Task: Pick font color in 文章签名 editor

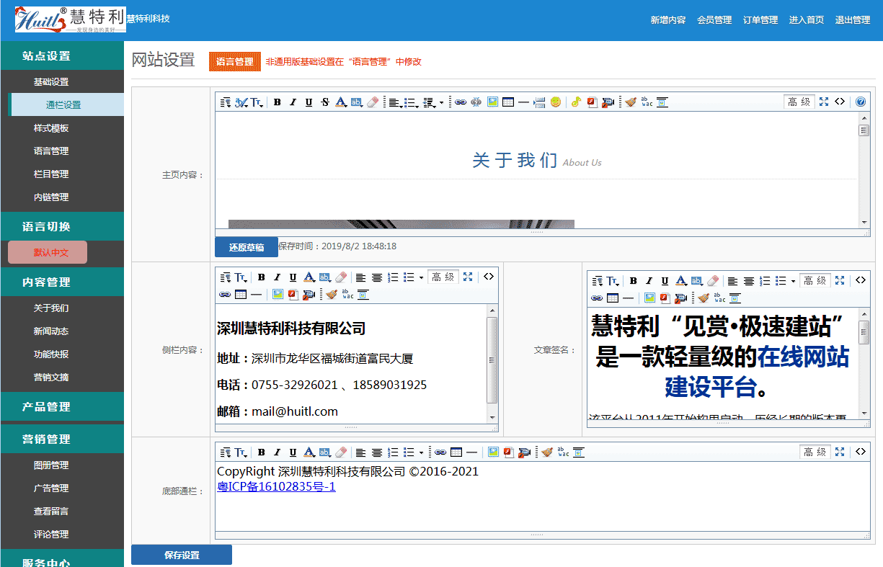Action: coord(680,281)
